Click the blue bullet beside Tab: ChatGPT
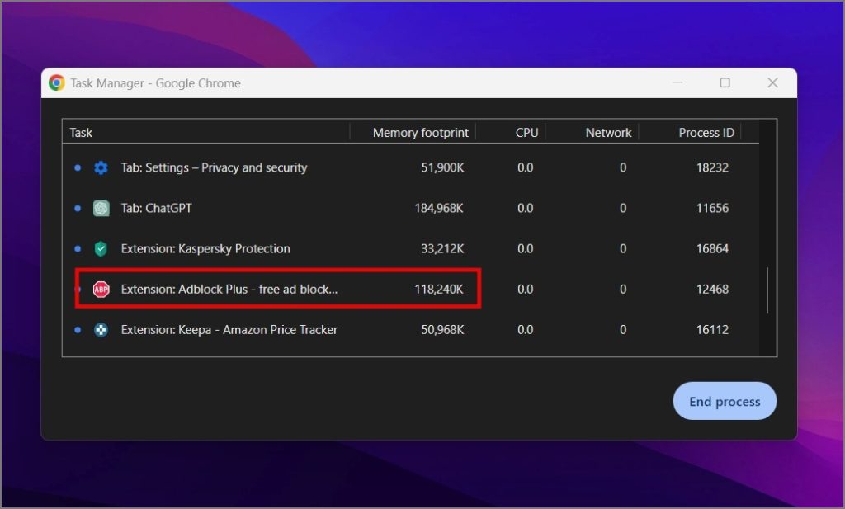 tap(78, 208)
